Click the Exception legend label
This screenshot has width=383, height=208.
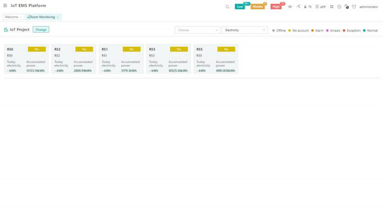pos(353,31)
